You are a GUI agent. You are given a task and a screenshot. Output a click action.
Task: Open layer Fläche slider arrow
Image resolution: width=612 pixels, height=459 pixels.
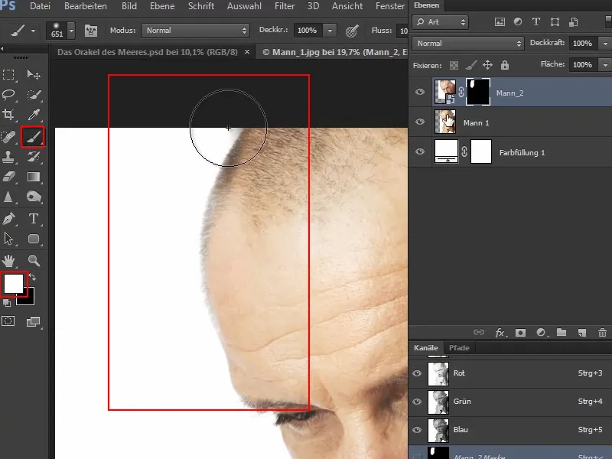(x=605, y=64)
